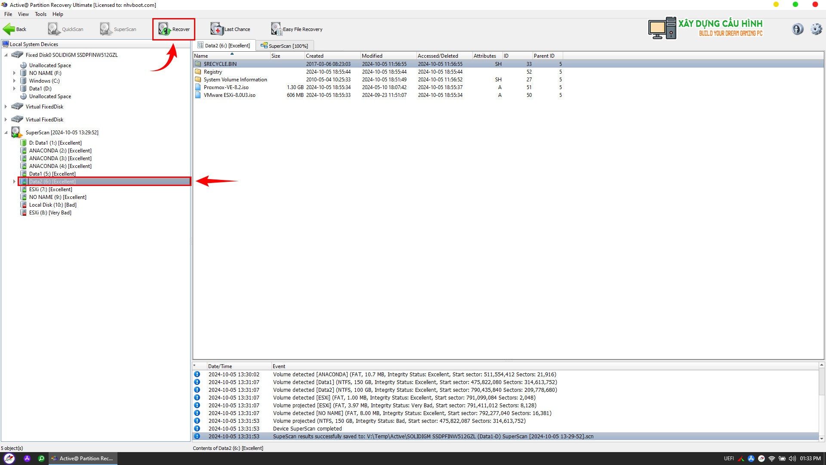Click the $RECYCLE.BIN folder icon
This screenshot has height=465, width=826.
[198, 64]
